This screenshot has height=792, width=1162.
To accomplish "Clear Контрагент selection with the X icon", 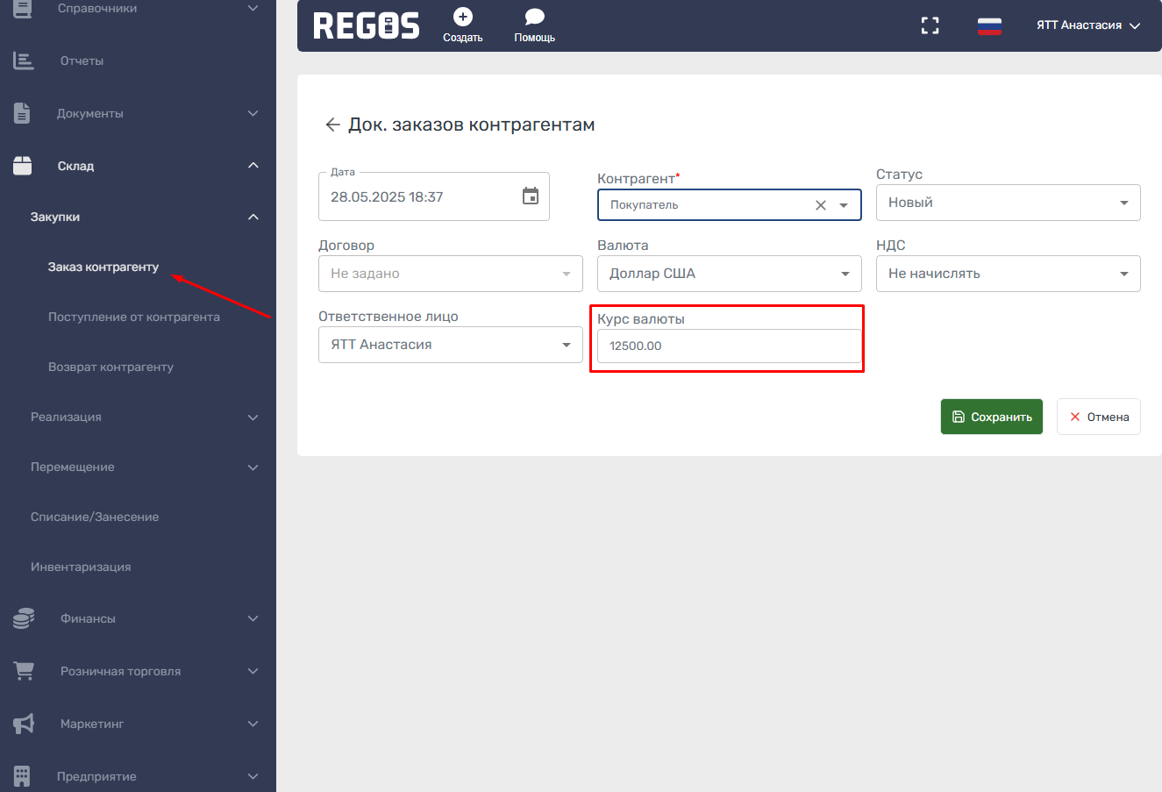I will [821, 205].
